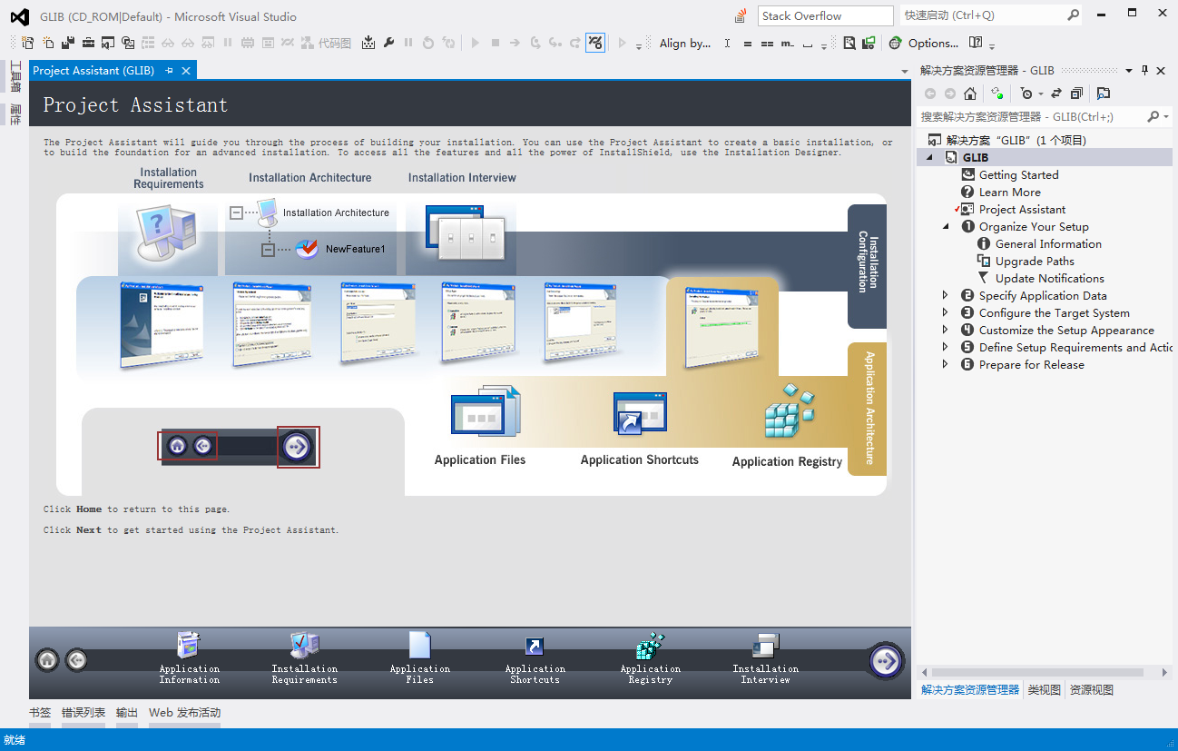Image resolution: width=1178 pixels, height=751 pixels.
Task: Open the 输出 bottom tab
Action: (127, 713)
